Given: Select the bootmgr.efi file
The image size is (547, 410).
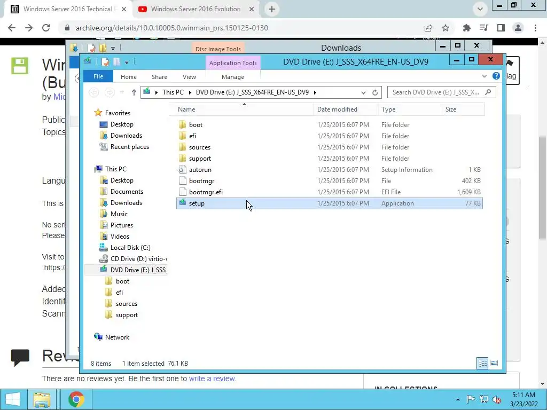Looking at the screenshot, I should (329, 192).
